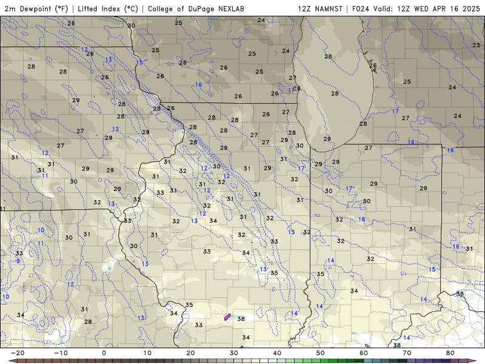Screen dimensions: 485x364
Task: Click the '2m Dewpoint (°F)' title text
Action: click(x=36, y=8)
